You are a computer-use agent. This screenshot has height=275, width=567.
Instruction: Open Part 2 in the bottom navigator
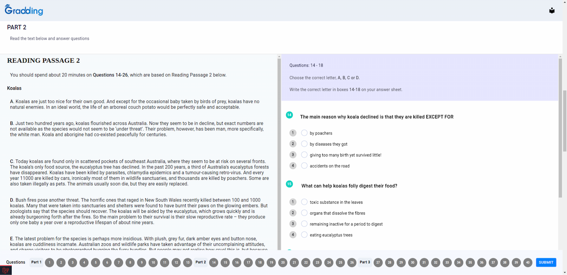201,262
